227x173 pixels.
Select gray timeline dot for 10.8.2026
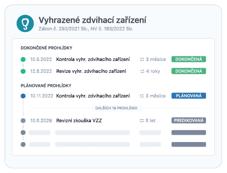(23, 121)
